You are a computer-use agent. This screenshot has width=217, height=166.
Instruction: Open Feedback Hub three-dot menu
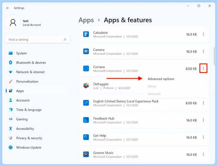tap(203, 120)
